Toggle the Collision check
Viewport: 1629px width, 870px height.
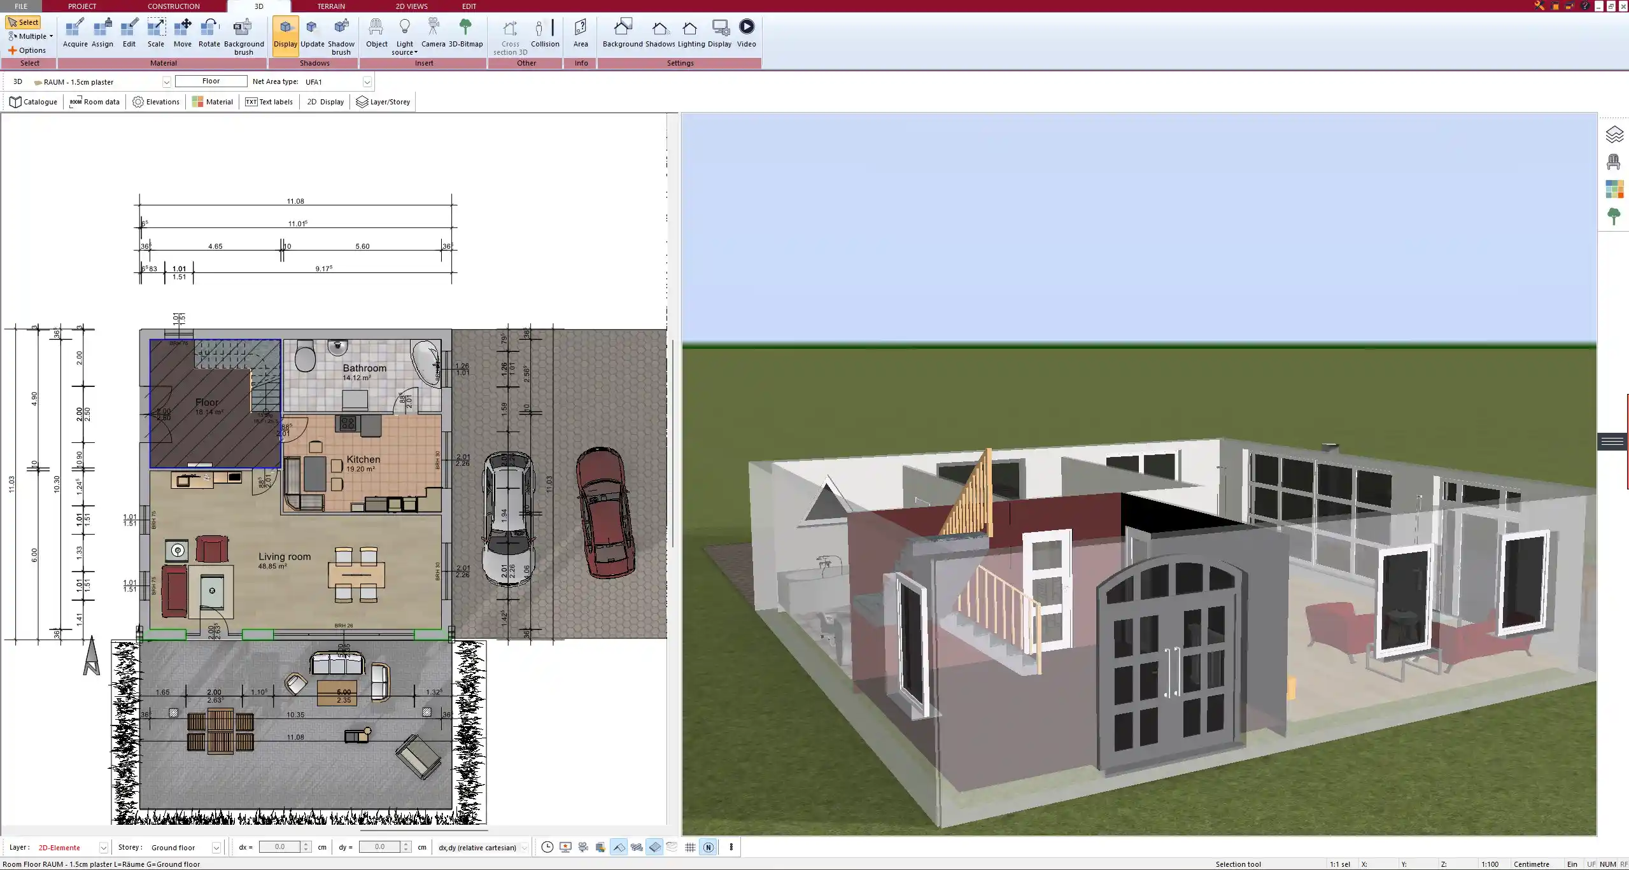(545, 33)
